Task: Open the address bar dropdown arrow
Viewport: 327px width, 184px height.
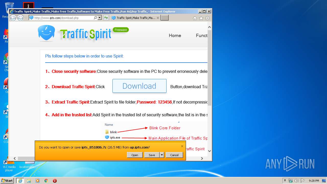Action: (x=99, y=18)
